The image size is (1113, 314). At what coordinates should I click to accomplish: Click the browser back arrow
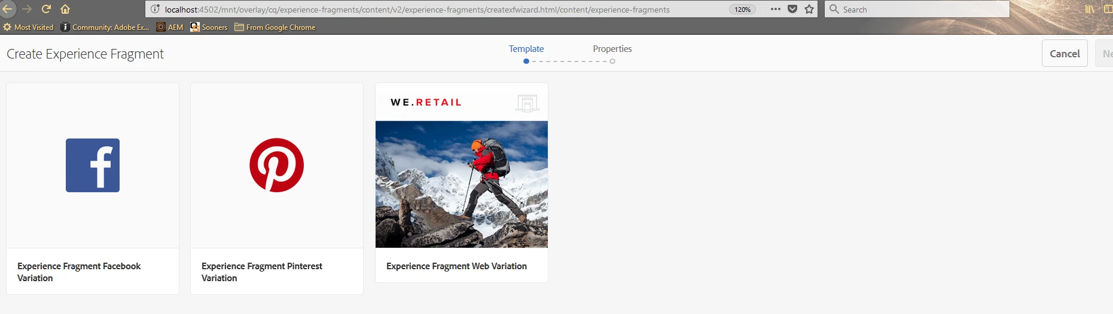point(7,9)
